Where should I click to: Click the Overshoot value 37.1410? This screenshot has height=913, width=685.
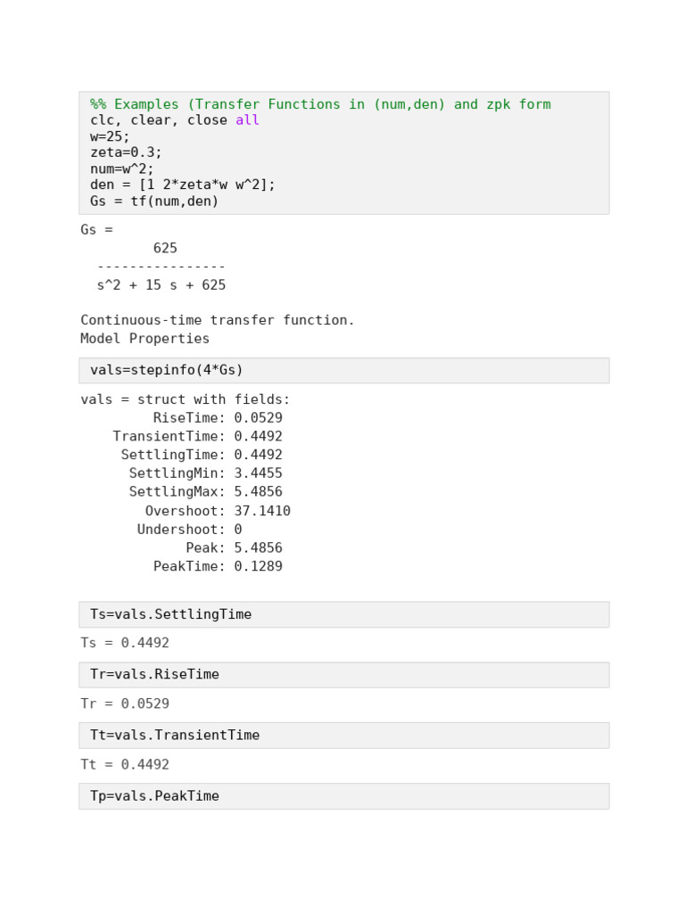[262, 511]
